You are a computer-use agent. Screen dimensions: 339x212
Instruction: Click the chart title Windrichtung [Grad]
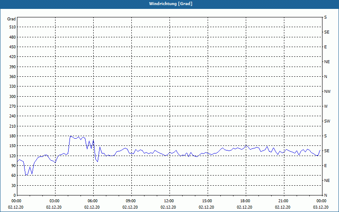(171, 4)
